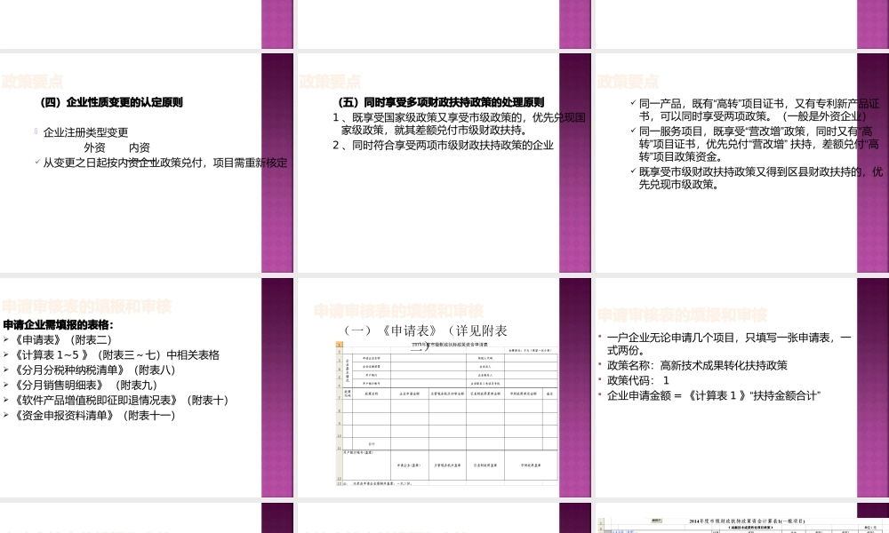The width and height of the screenshot is (889, 533).
Task: Open the slide titled 企业性质变更的认定原则
Action: pyautogui.click(x=147, y=163)
